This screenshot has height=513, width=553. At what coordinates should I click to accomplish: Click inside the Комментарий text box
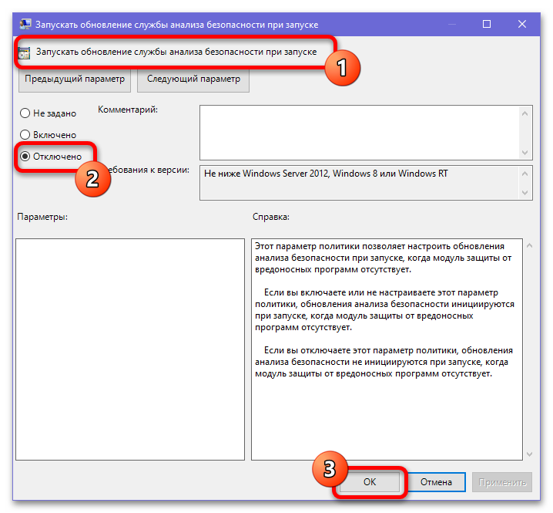pyautogui.click(x=359, y=133)
